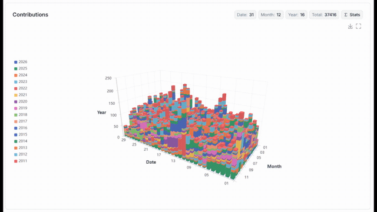Screen dimensions: 377x212
Task: Hide the 2020 series
Action: click(21, 101)
